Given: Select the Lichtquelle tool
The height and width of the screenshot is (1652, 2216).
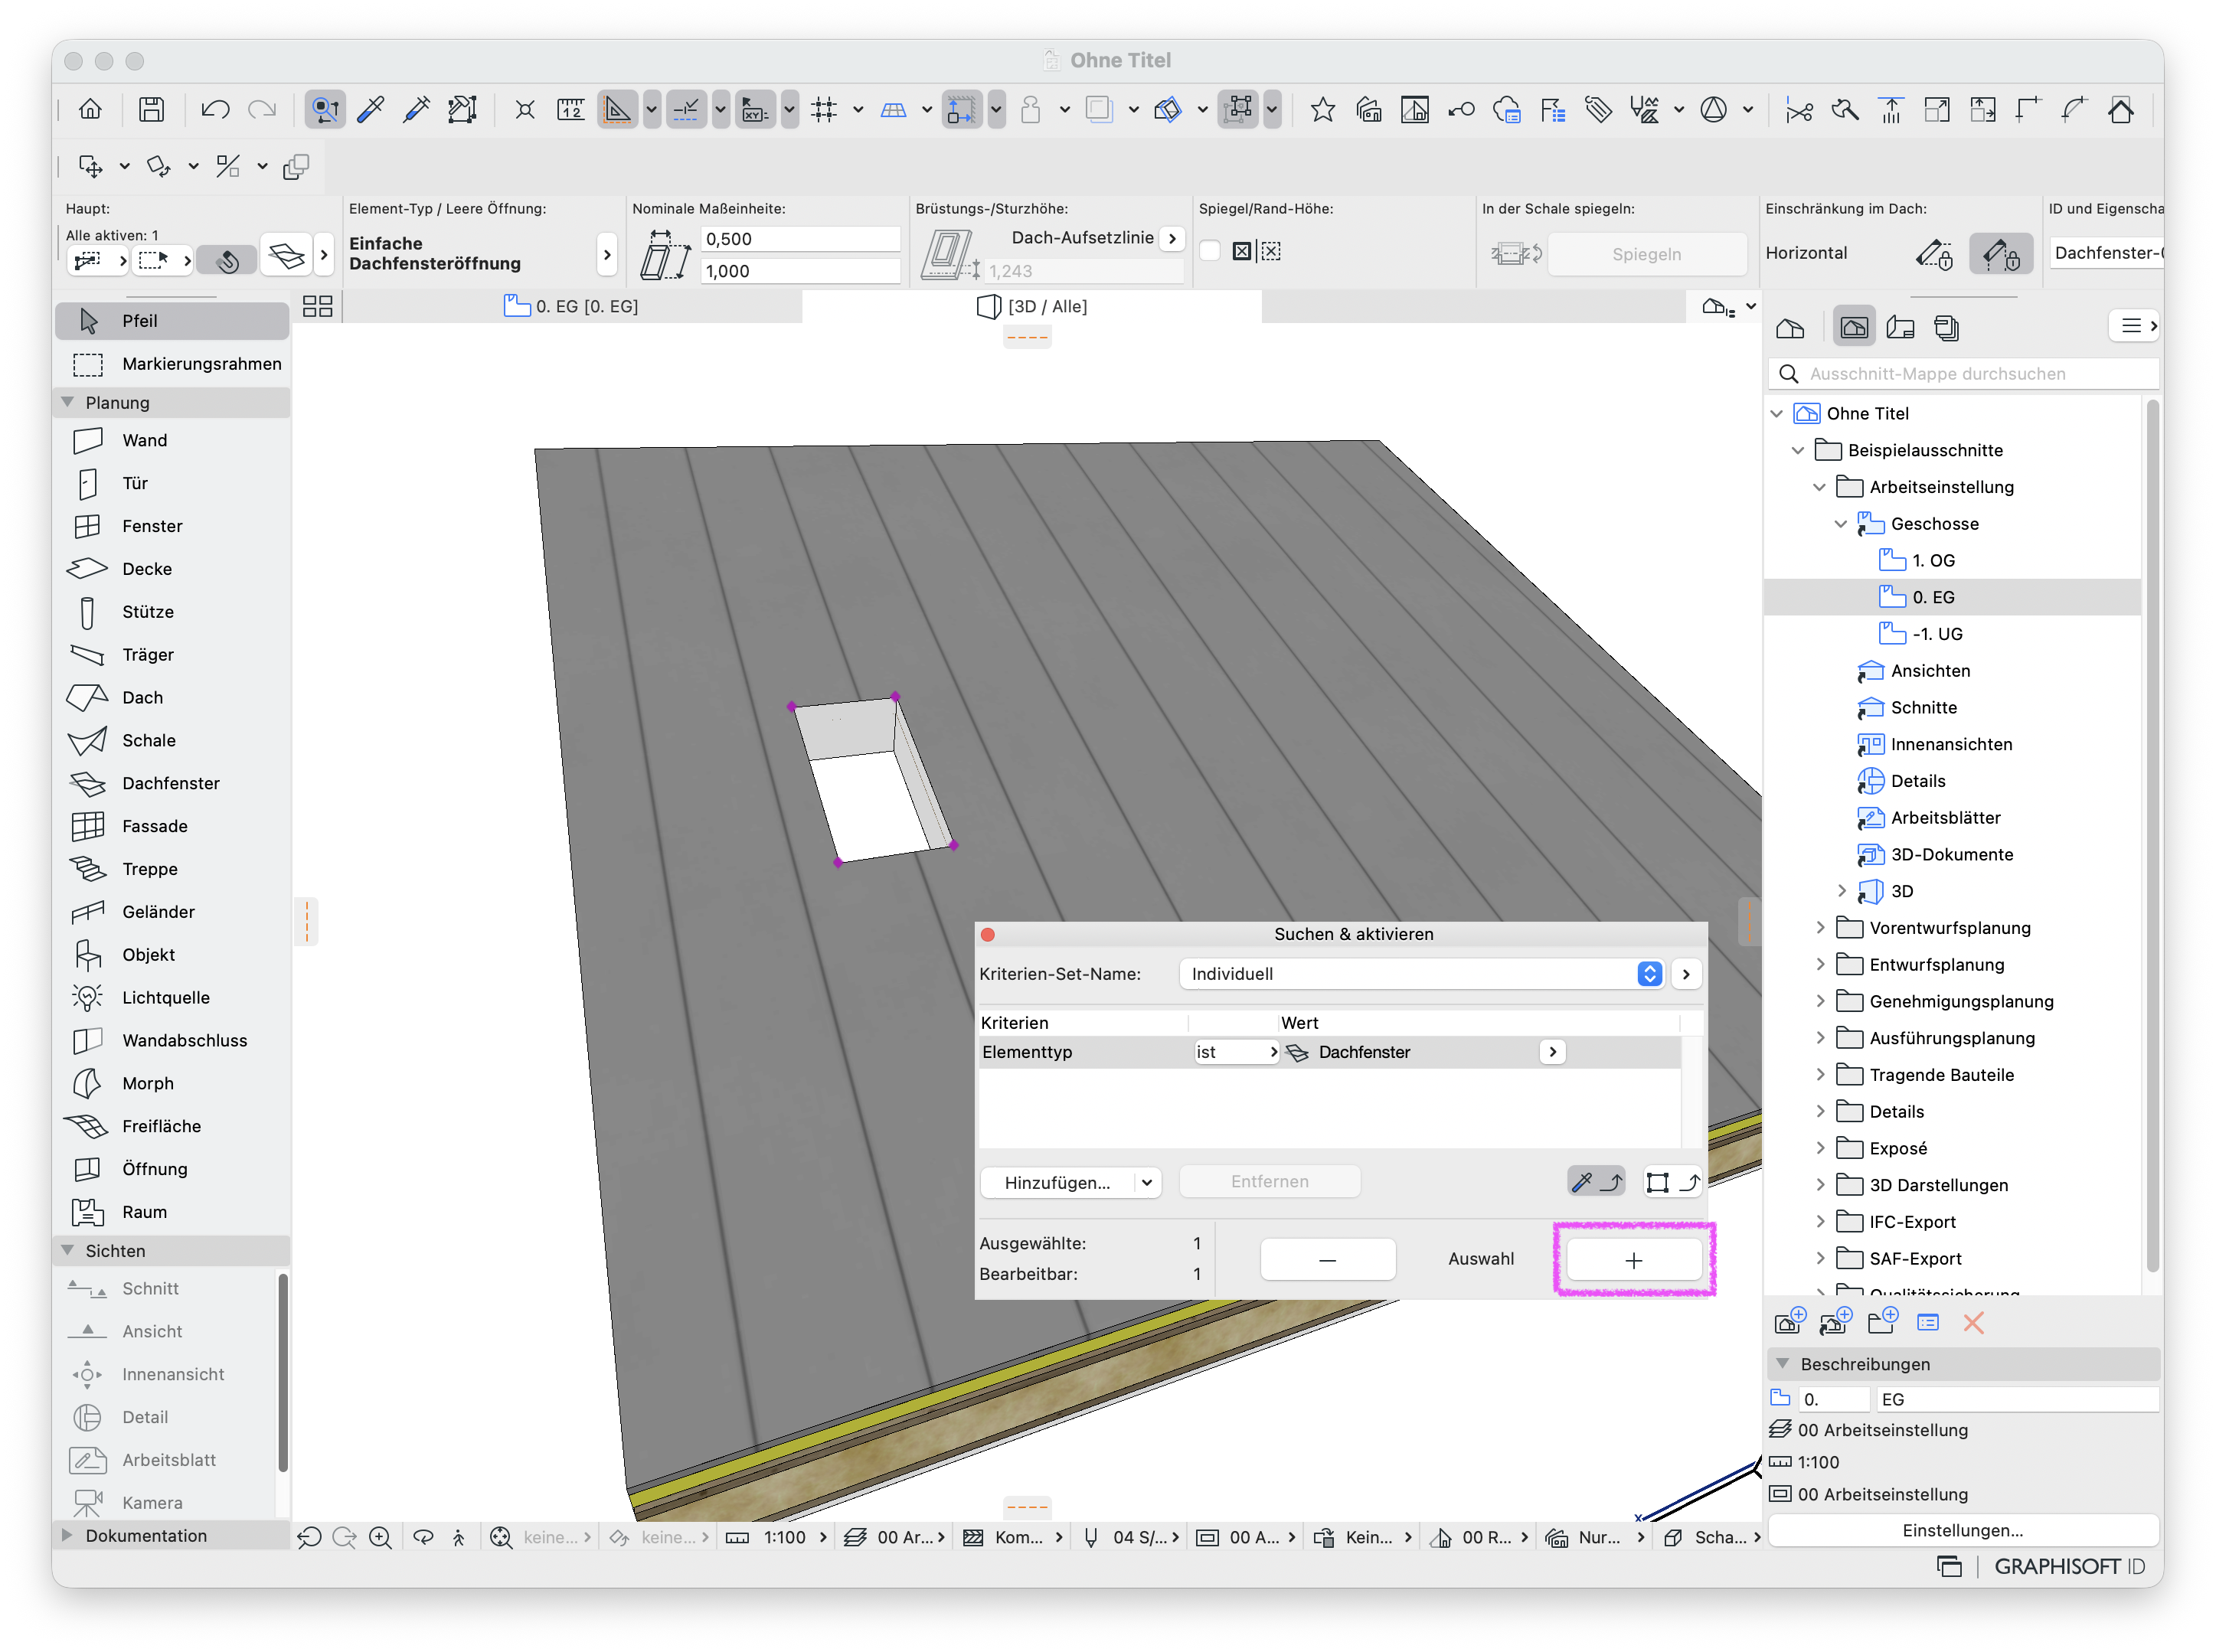Looking at the screenshot, I should click(x=172, y=998).
